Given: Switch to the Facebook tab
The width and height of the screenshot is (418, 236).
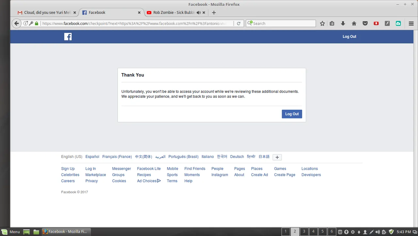Looking at the screenshot, I should (x=111, y=13).
